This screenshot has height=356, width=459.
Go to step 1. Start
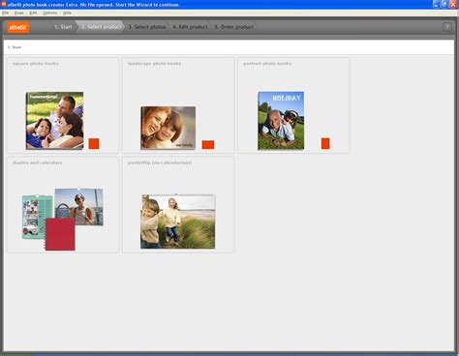pos(63,27)
